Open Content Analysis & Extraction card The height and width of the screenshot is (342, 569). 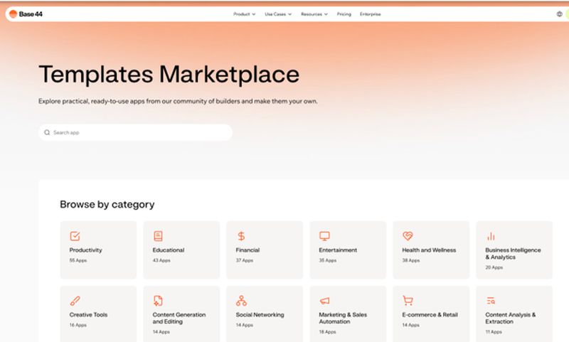click(514, 314)
